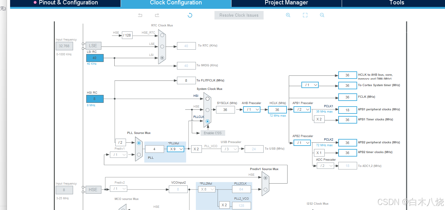
Task: Open the ADC Prescaler dropdown
Action: point(325,166)
